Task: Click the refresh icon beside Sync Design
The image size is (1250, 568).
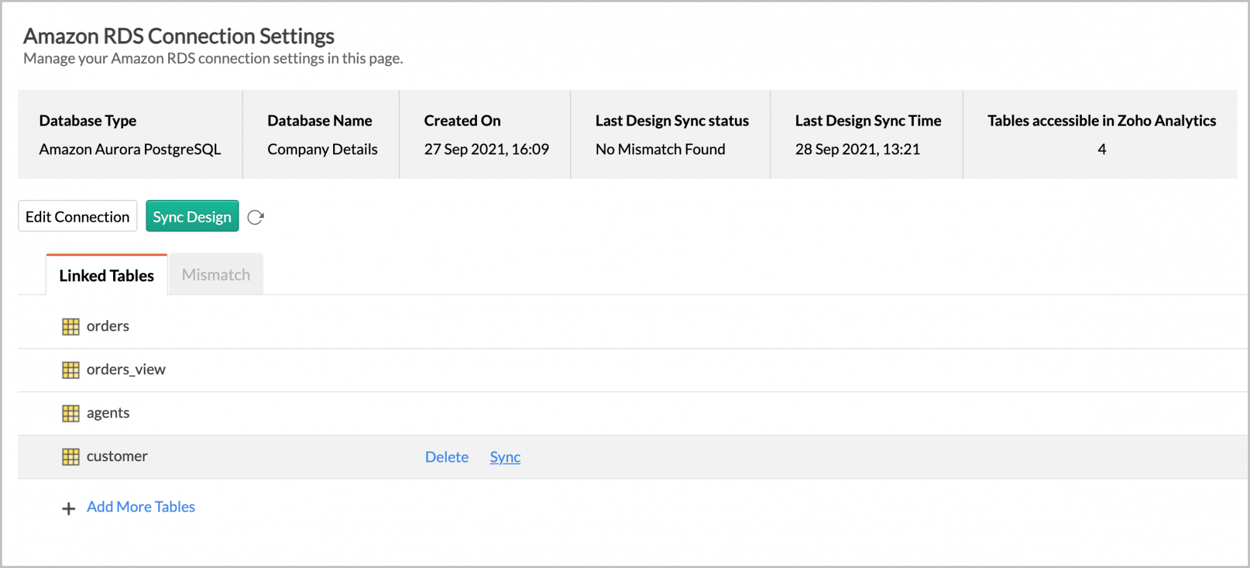Action: pyautogui.click(x=256, y=217)
